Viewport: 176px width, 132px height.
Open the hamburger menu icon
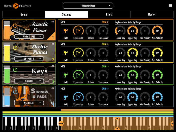point(170,6)
